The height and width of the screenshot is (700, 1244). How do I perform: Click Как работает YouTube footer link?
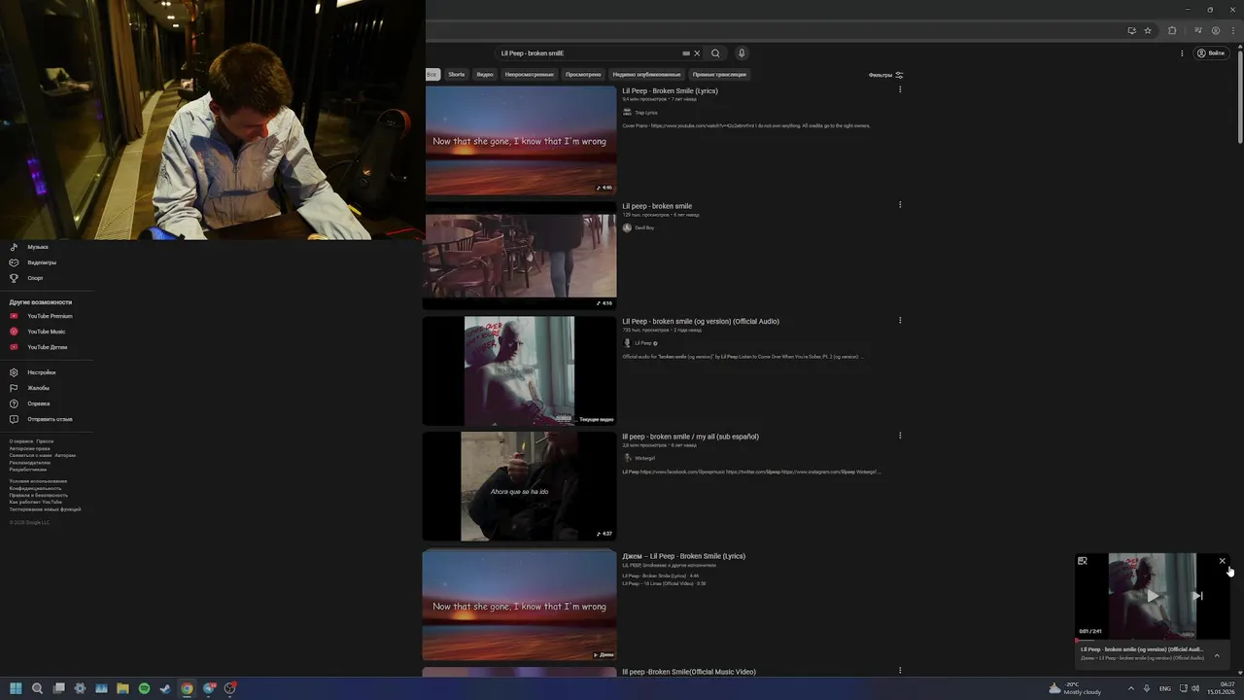pyautogui.click(x=36, y=502)
